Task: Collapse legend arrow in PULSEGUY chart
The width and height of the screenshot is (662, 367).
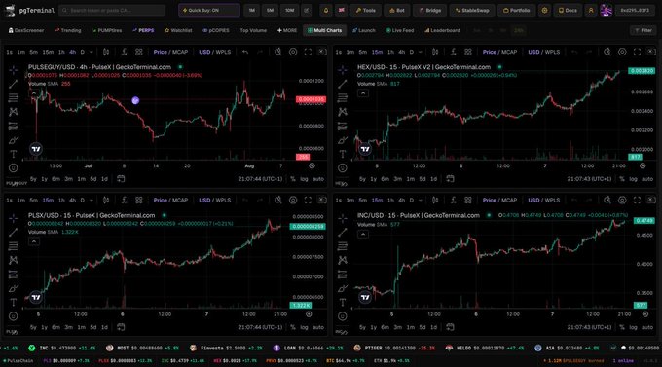Action: [x=34, y=93]
